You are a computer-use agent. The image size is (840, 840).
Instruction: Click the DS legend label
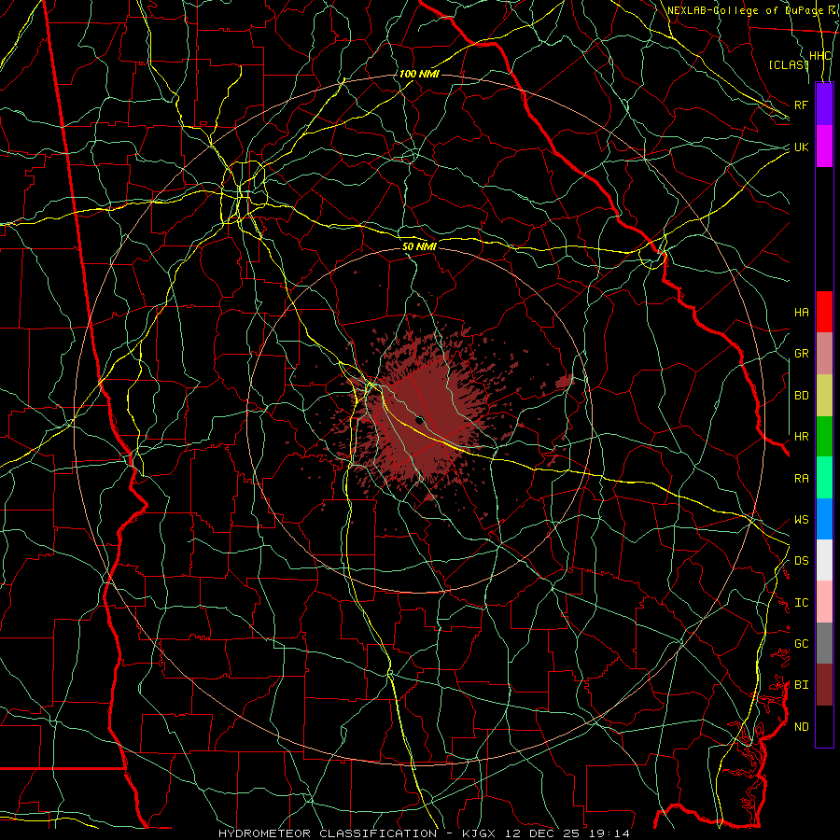[x=801, y=561]
